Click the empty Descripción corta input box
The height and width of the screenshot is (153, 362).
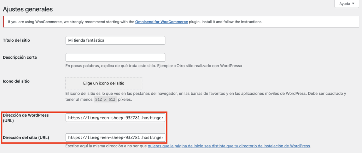coord(115,57)
